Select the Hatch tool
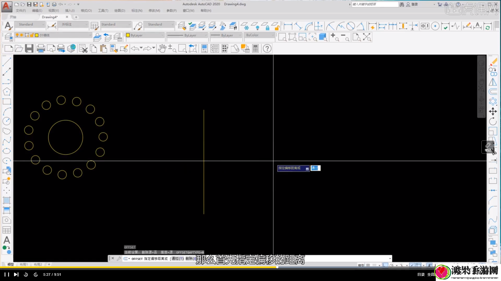501x281 pixels. 7,200
